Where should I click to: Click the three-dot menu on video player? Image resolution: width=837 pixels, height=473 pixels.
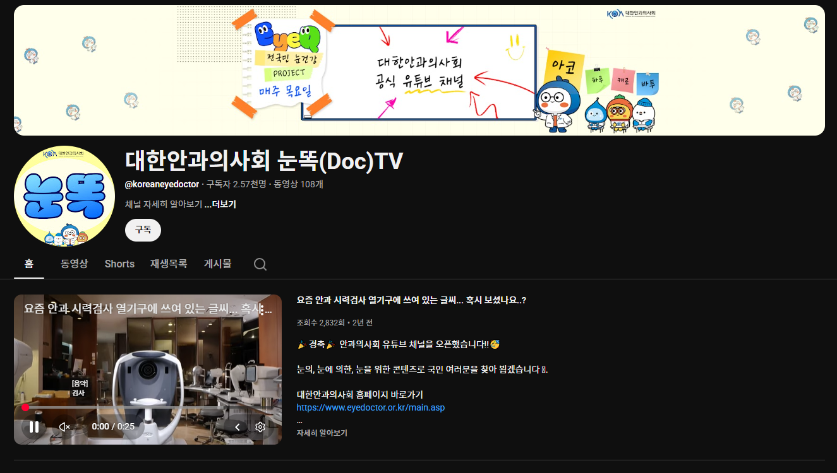[x=262, y=309]
